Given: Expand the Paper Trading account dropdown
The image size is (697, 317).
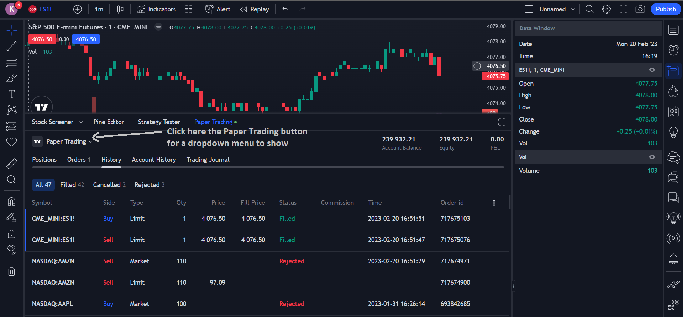Looking at the screenshot, I should click(x=90, y=142).
